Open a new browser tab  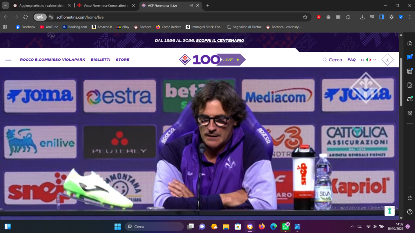coord(207,6)
